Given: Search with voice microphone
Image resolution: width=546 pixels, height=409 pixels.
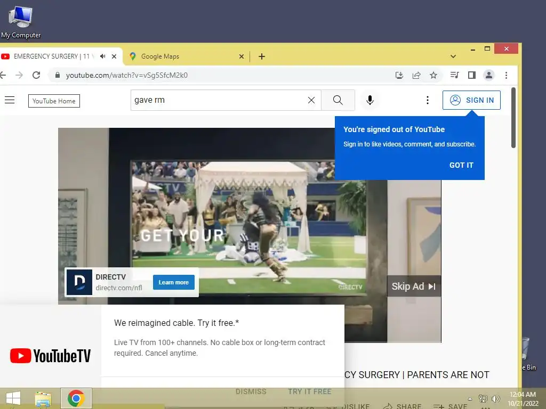Looking at the screenshot, I should coord(370,100).
